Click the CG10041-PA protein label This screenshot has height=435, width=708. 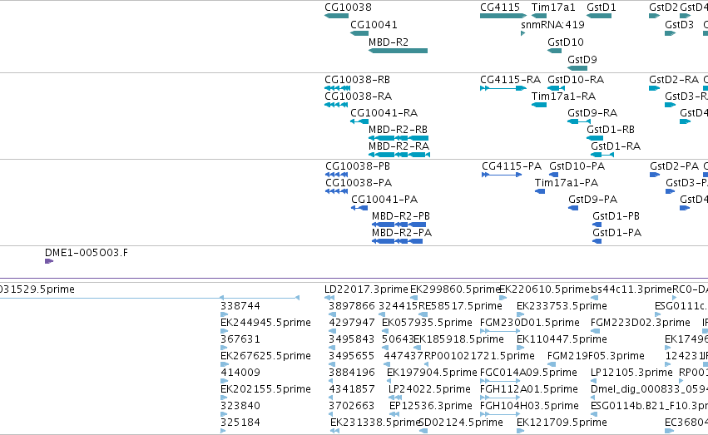(x=384, y=200)
